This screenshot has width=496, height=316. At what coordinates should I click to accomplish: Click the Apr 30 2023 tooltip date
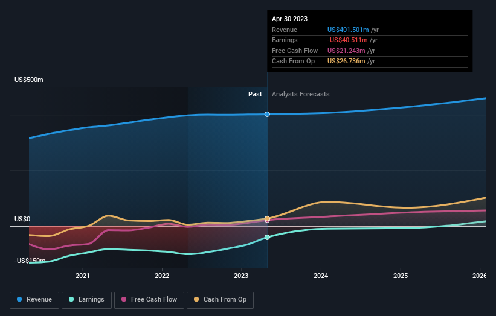coord(289,19)
